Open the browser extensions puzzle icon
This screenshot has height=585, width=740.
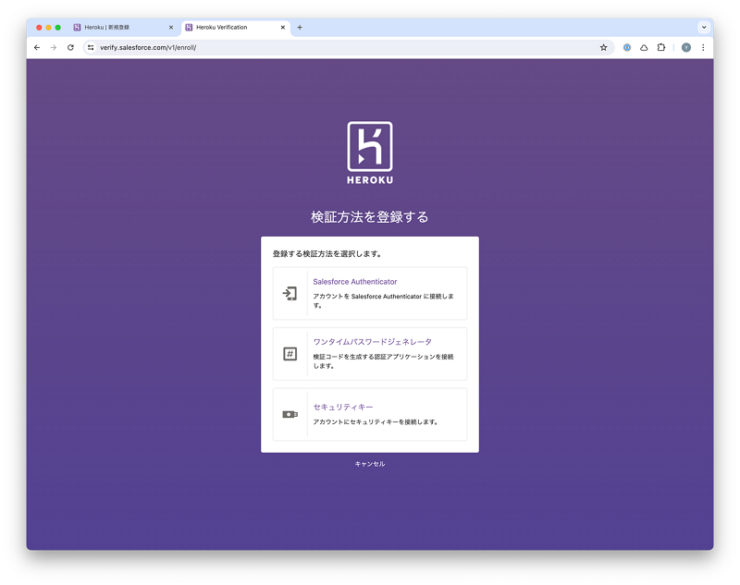pyautogui.click(x=661, y=47)
